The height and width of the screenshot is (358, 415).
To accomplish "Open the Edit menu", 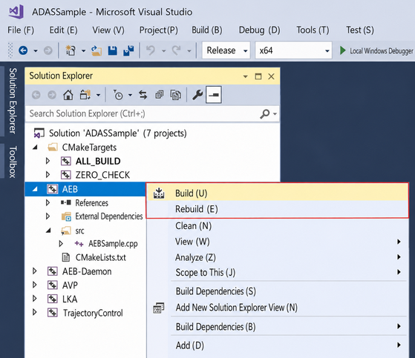I will click(x=64, y=30).
